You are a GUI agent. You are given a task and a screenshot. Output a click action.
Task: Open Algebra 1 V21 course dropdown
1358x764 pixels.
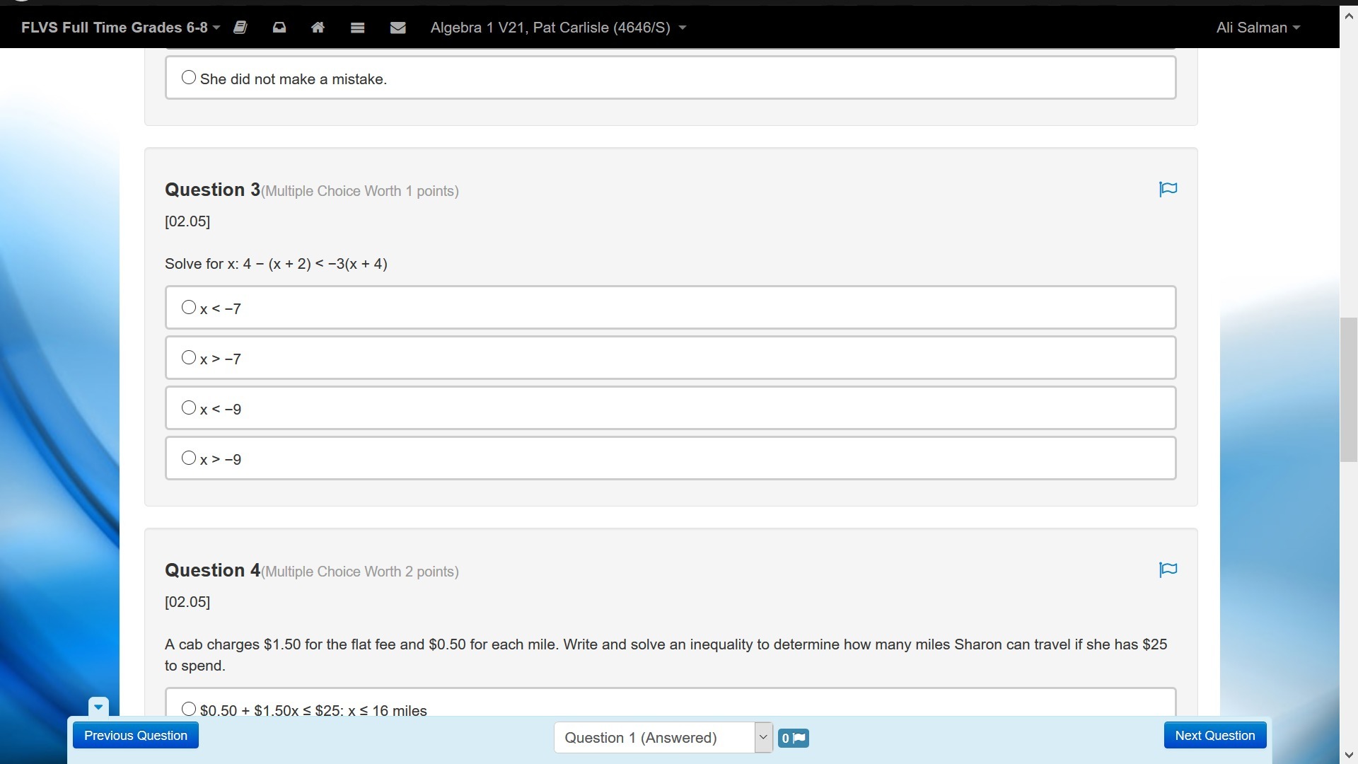click(558, 28)
